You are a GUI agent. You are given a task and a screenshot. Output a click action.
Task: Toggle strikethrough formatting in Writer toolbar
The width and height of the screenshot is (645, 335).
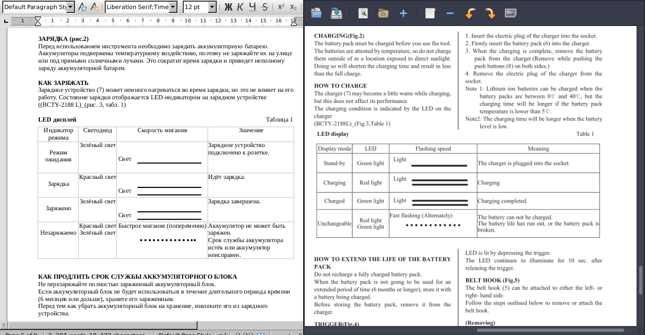[264, 7]
